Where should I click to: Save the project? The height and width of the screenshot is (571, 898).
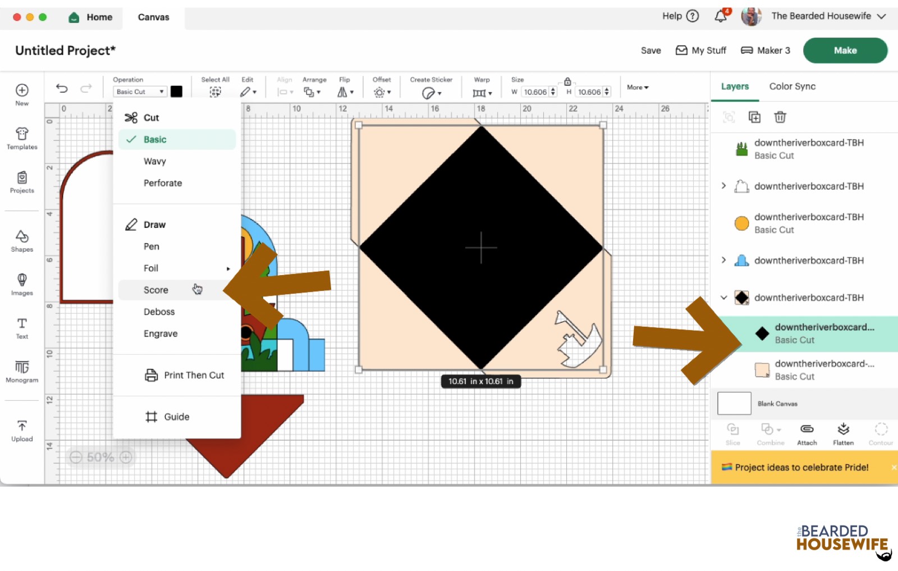point(650,51)
